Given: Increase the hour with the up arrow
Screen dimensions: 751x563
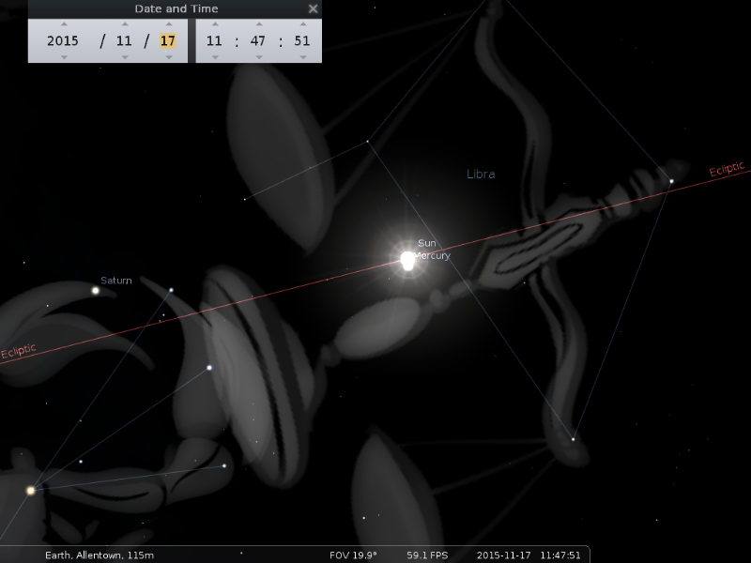Looking at the screenshot, I should click(214, 24).
